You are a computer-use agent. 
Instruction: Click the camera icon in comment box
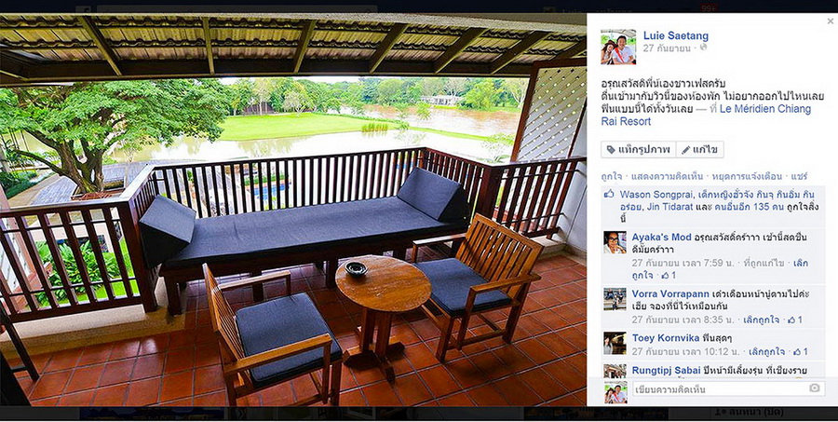[x=815, y=388]
